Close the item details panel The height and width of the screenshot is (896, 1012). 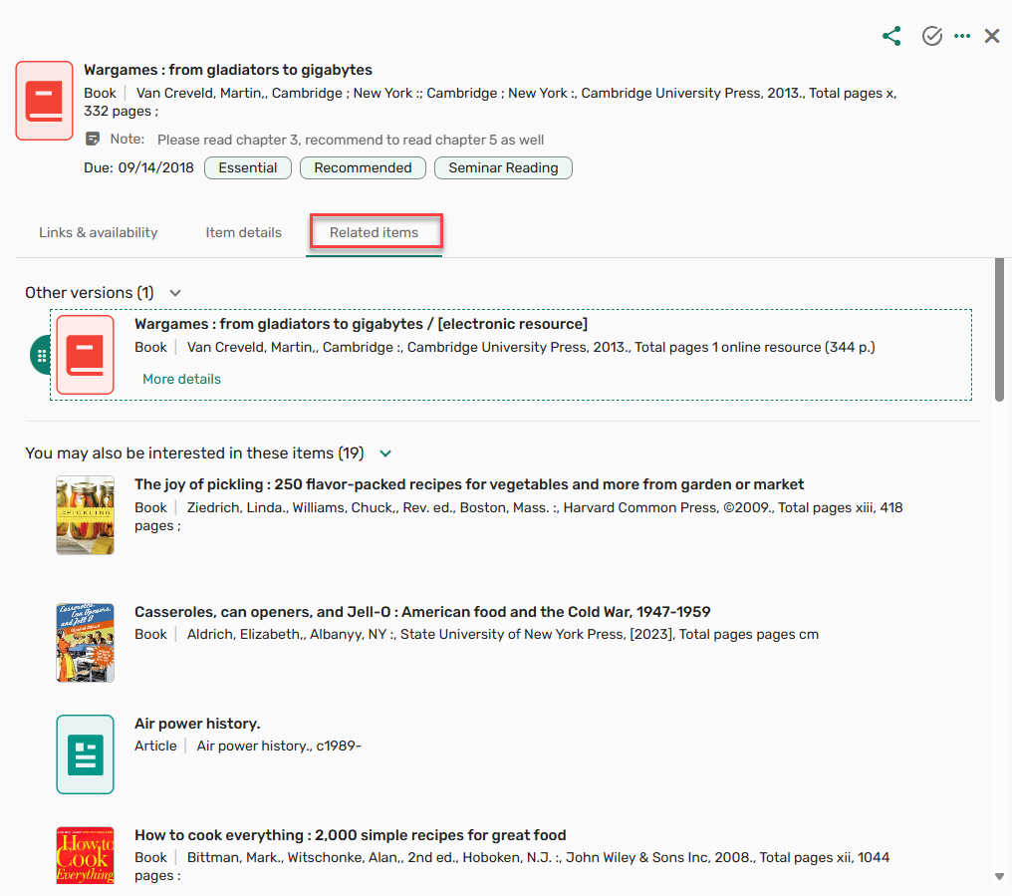pyautogui.click(x=992, y=36)
